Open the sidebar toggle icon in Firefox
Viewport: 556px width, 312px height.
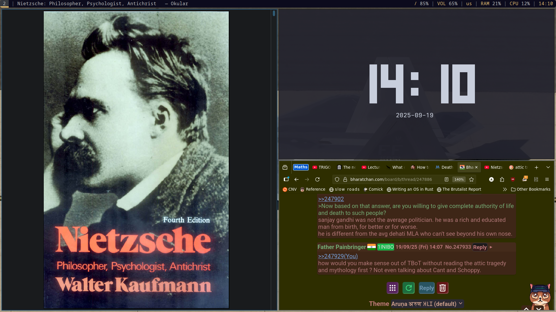click(x=286, y=179)
